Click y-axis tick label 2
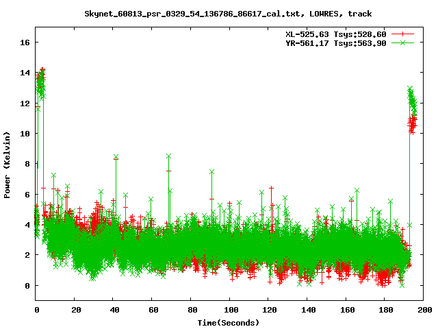 [x=27, y=255]
